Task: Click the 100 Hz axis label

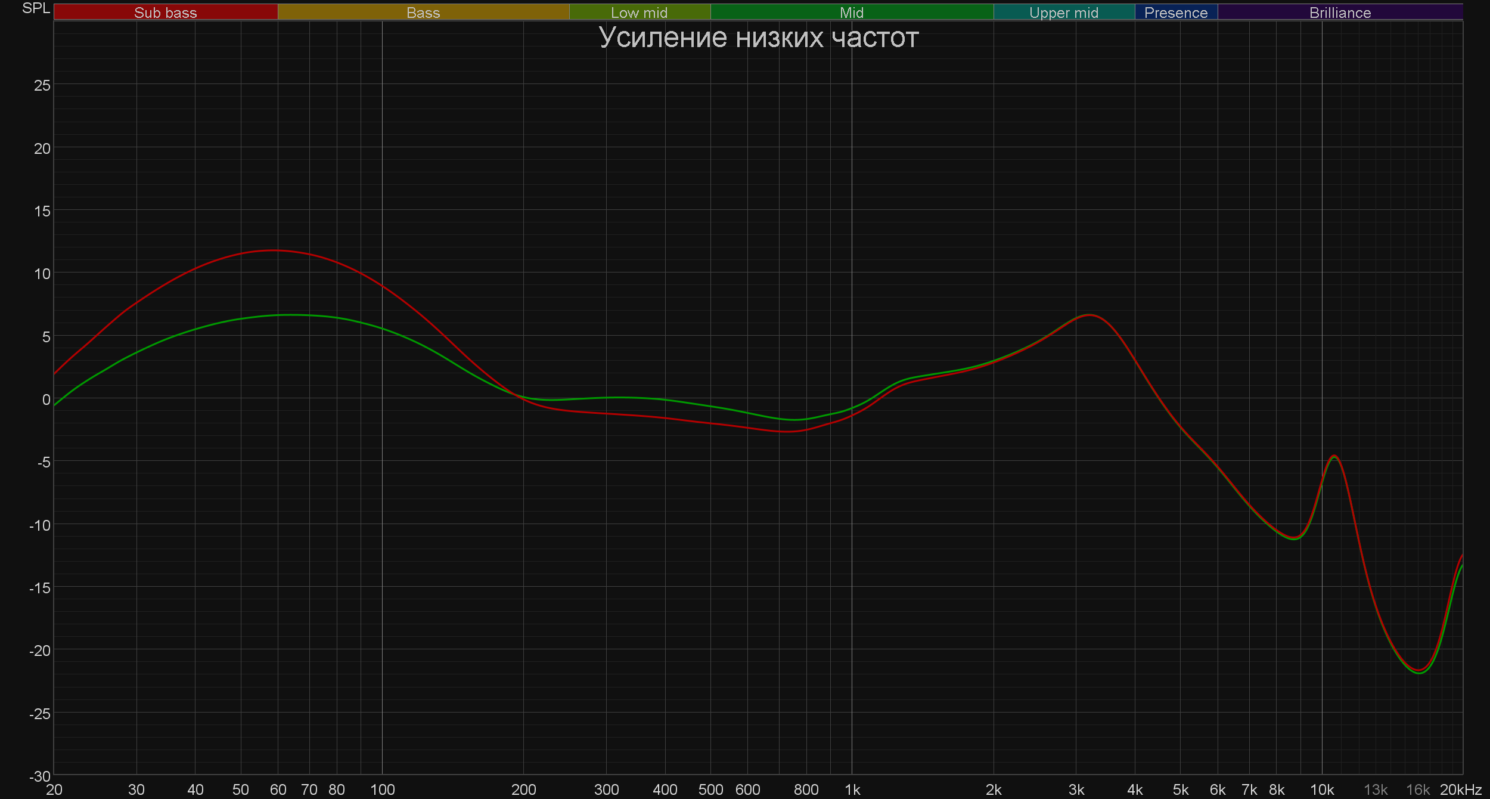Action: pyautogui.click(x=382, y=789)
